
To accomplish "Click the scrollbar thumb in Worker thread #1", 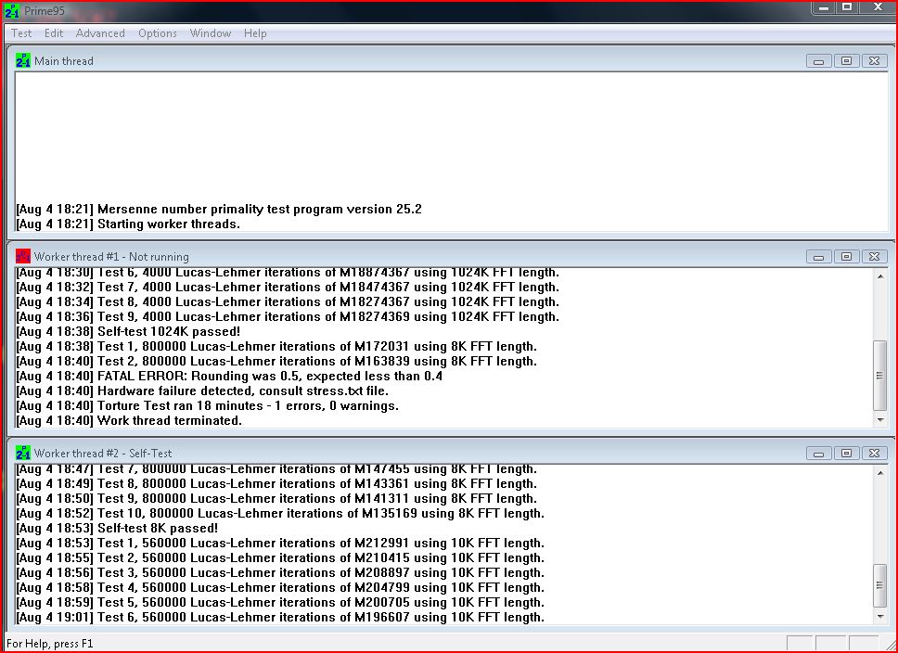I will pyautogui.click(x=880, y=376).
